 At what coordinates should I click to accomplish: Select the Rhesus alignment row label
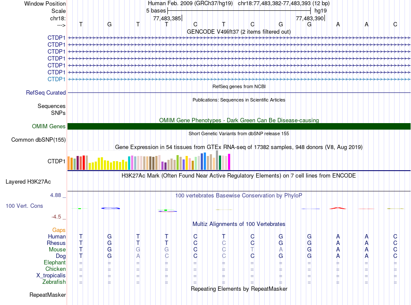pyautogui.click(x=56, y=243)
